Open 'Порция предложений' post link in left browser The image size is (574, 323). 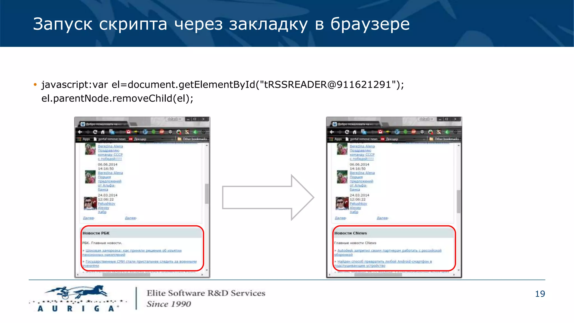(x=110, y=183)
